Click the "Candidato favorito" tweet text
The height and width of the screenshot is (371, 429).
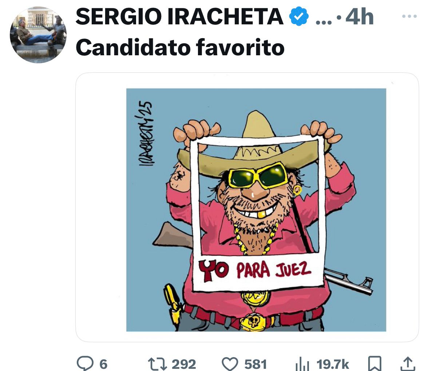point(180,47)
